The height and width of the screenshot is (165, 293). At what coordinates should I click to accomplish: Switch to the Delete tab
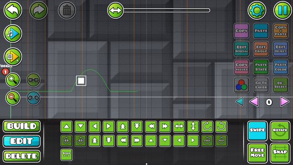[22, 156]
